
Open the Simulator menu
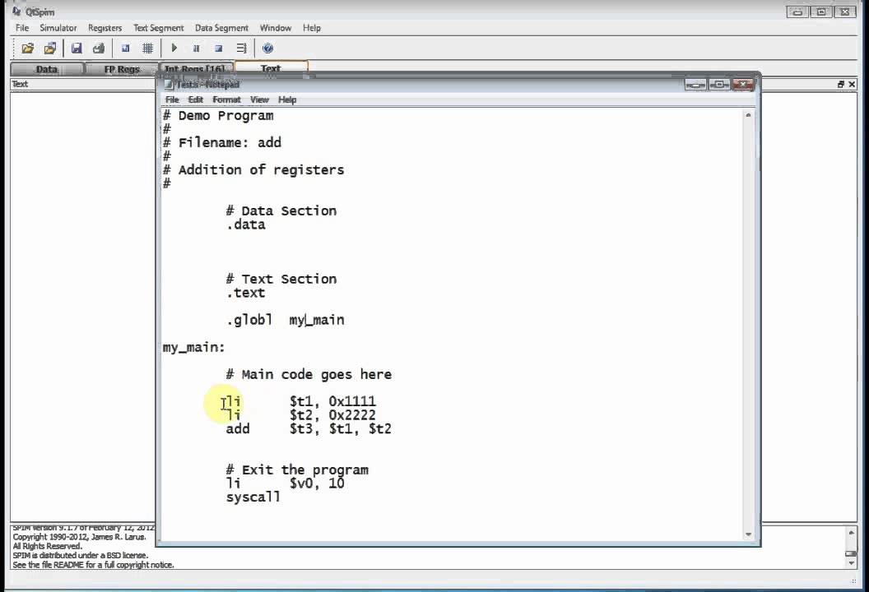58,28
